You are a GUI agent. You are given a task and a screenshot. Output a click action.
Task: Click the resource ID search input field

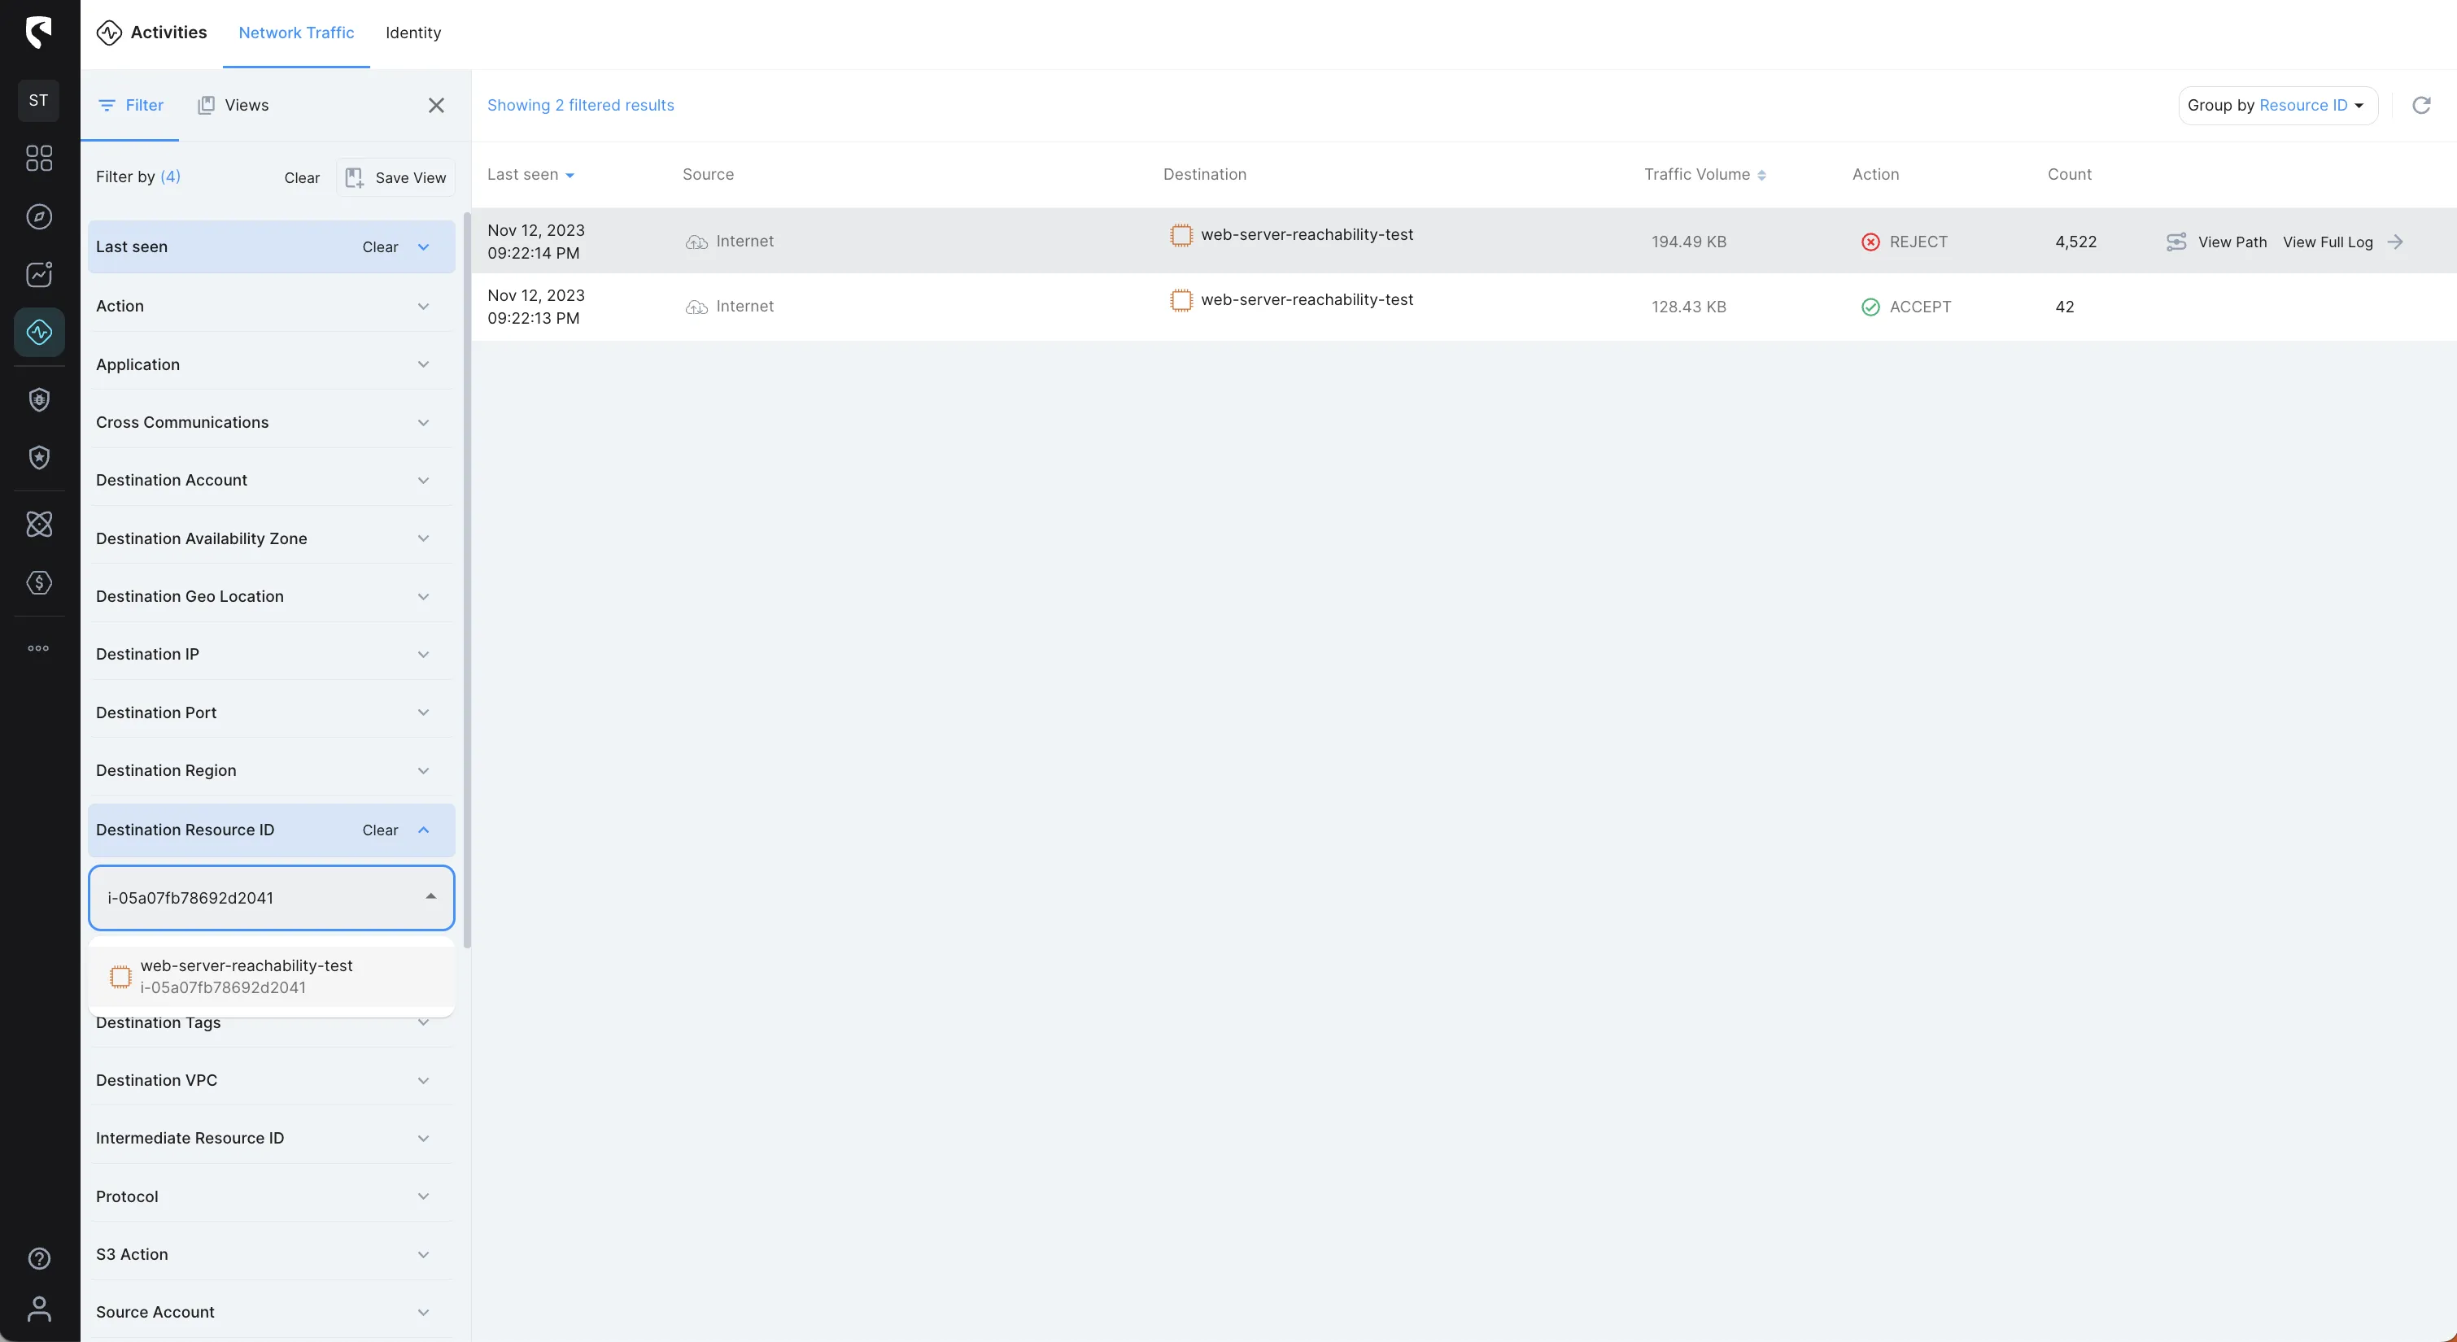point(271,899)
